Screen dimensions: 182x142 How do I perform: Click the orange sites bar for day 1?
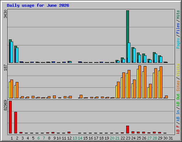tap(12, 89)
